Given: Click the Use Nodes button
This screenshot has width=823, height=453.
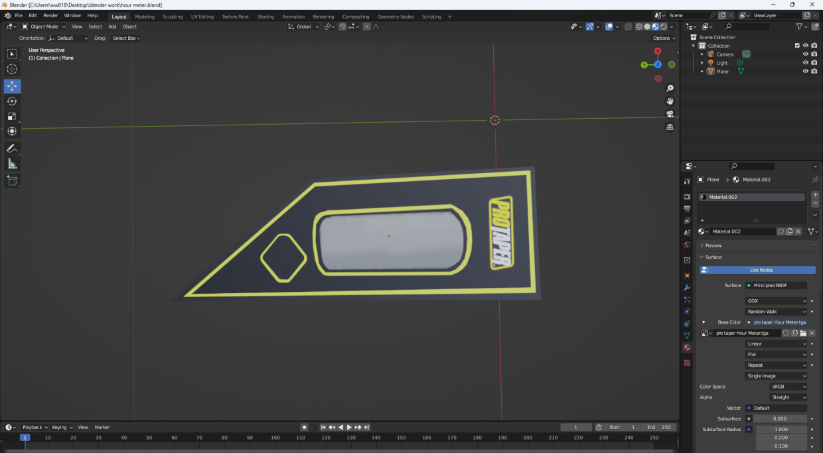Looking at the screenshot, I should coord(761,270).
